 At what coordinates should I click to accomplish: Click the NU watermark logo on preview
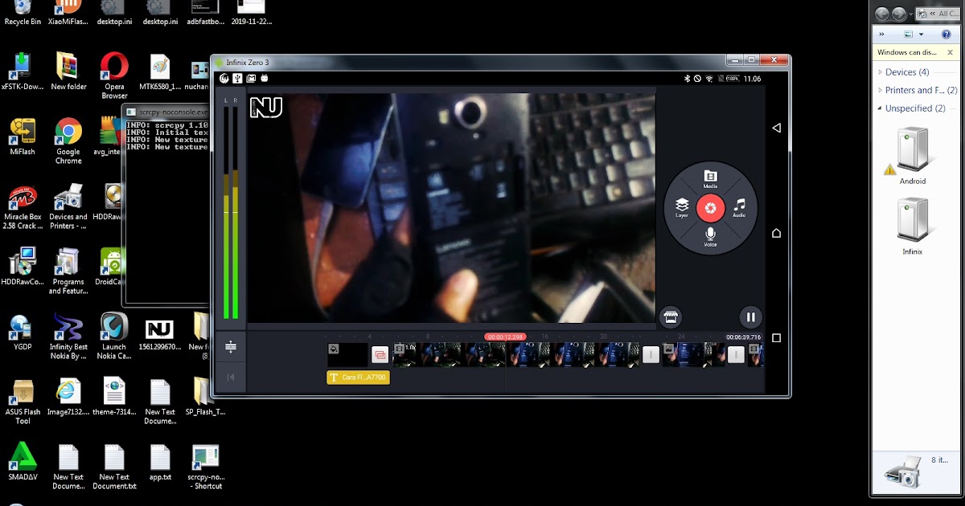coord(266,108)
